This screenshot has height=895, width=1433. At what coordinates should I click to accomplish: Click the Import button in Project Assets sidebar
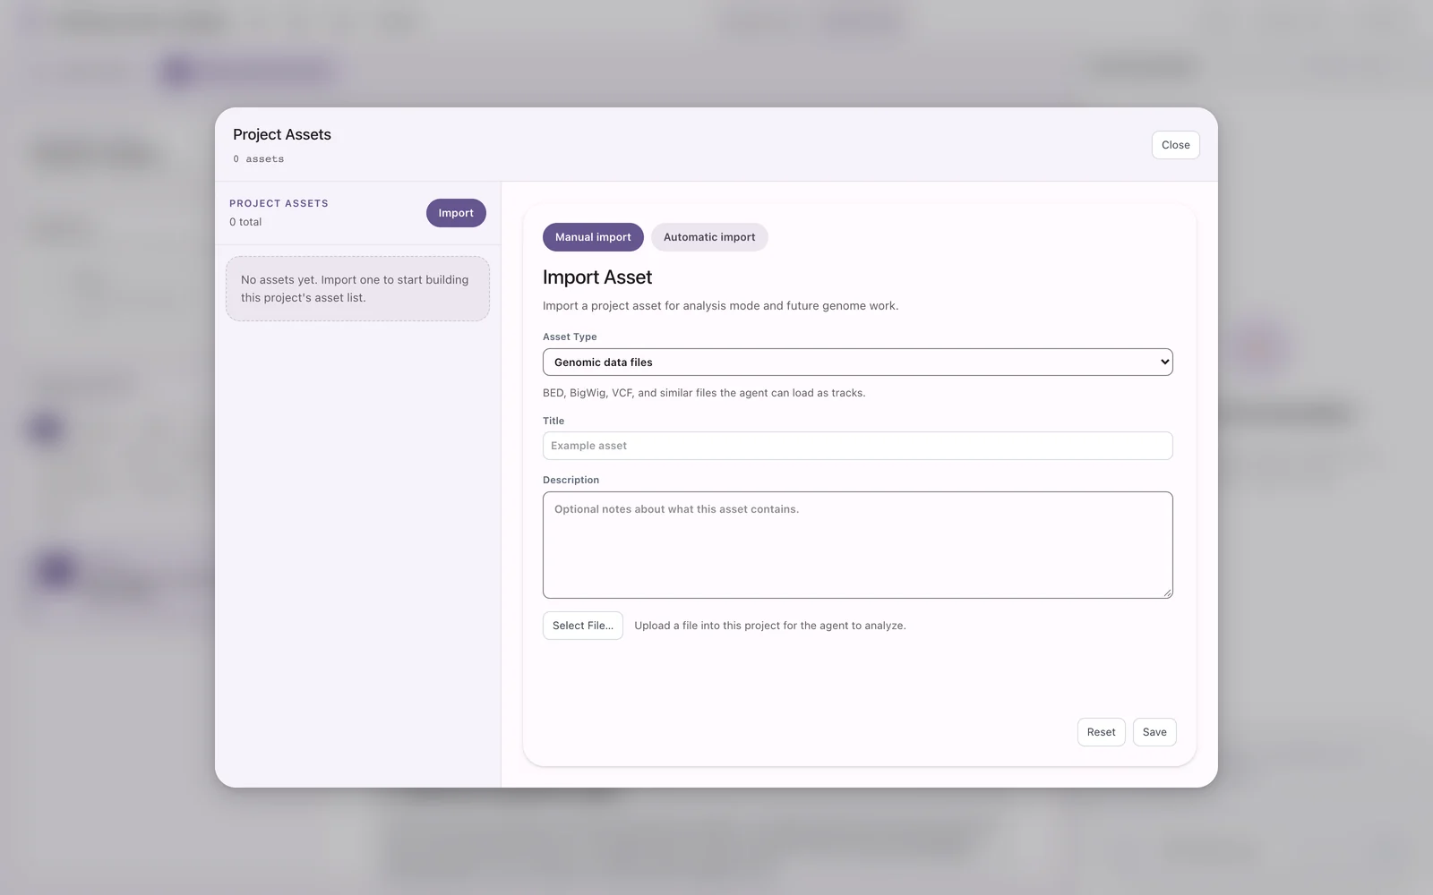point(456,213)
